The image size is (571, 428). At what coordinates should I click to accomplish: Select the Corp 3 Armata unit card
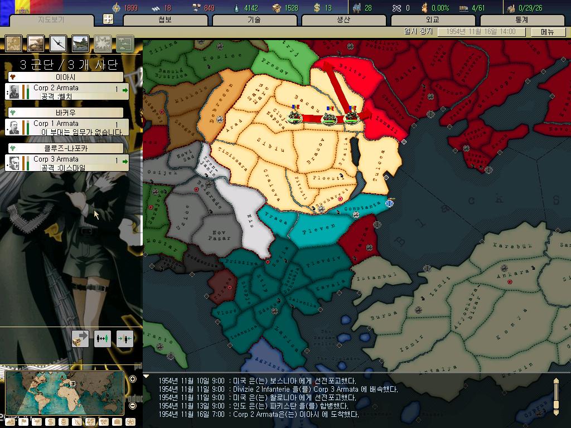tap(67, 163)
